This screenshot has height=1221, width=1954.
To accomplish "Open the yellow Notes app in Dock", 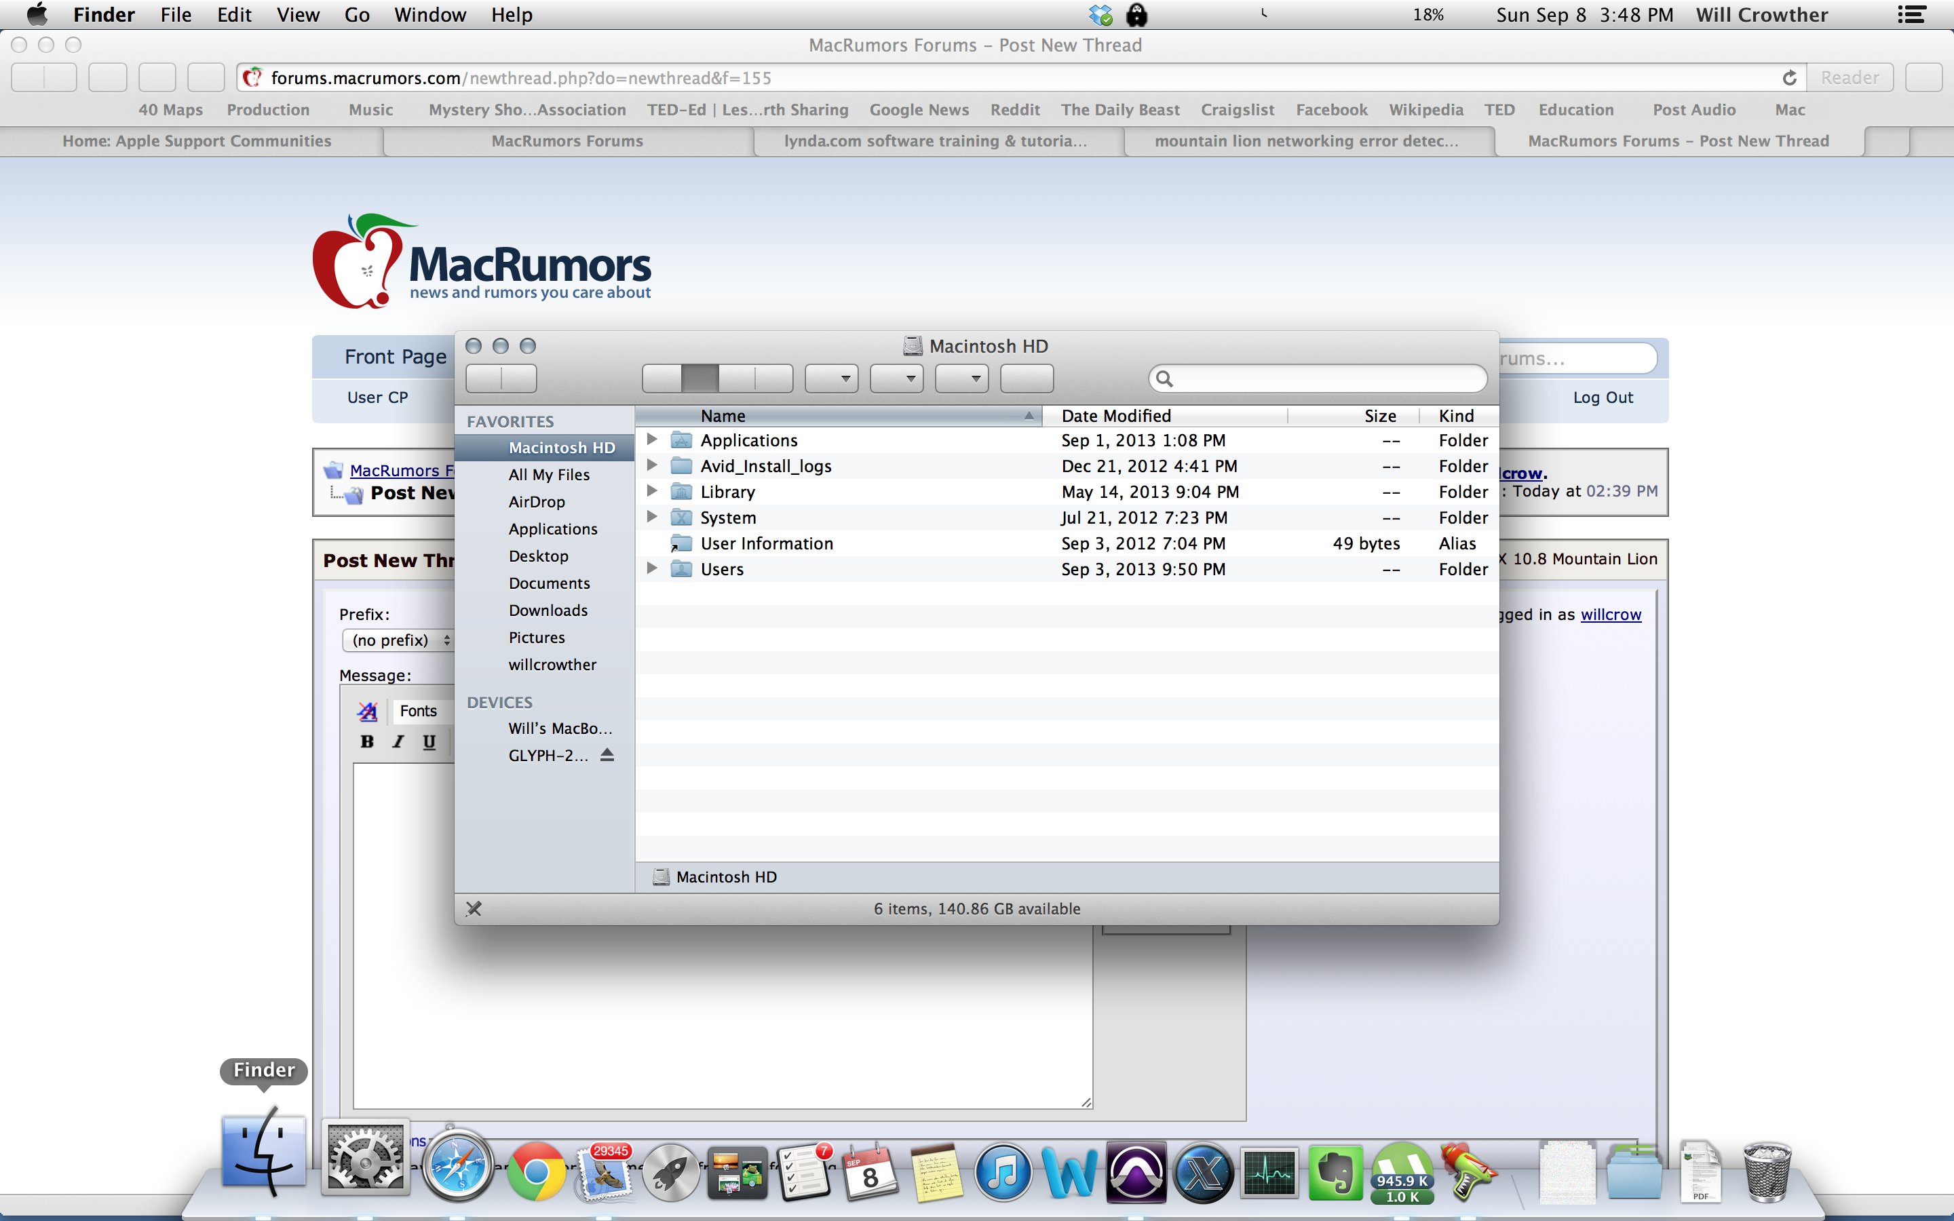I will point(936,1171).
